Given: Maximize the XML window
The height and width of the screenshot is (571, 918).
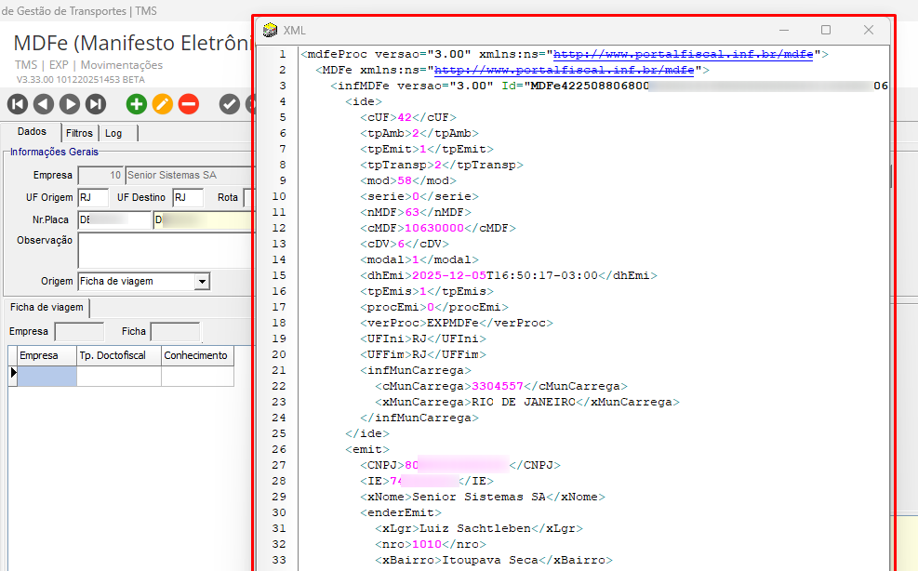Looking at the screenshot, I should click(826, 30).
